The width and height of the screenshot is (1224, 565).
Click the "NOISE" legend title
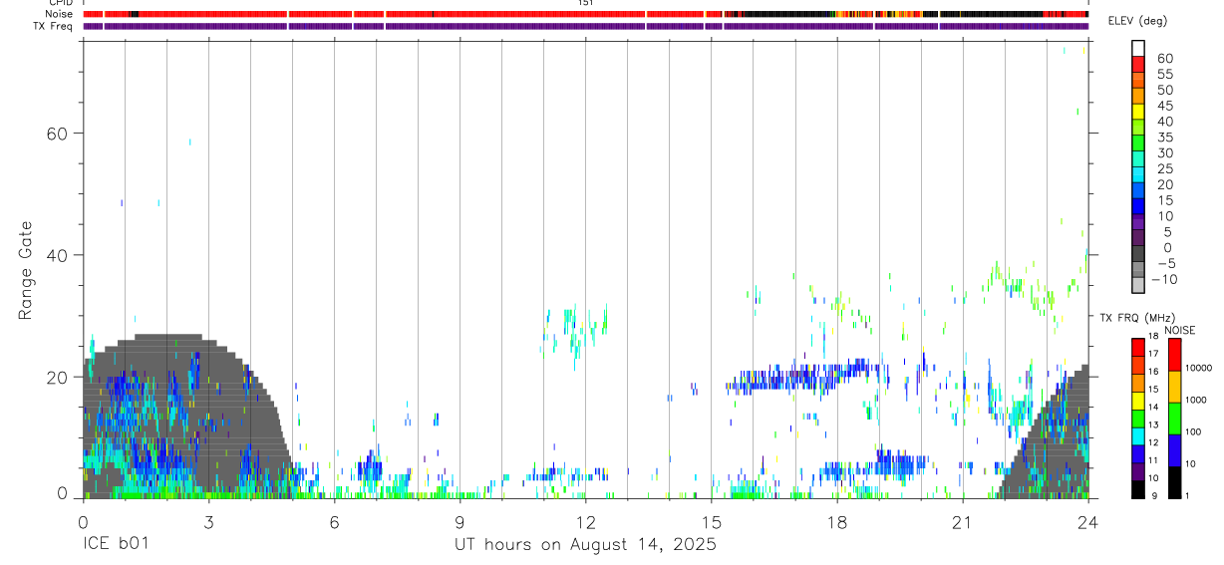[1180, 330]
